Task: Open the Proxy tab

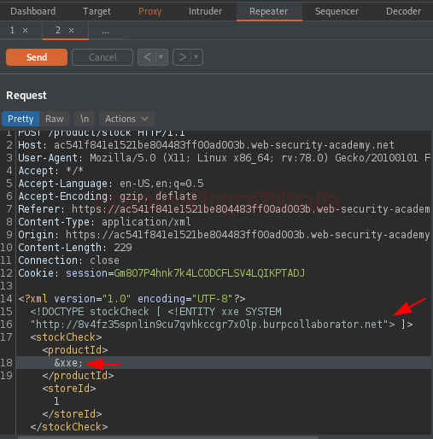Action: click(x=150, y=11)
